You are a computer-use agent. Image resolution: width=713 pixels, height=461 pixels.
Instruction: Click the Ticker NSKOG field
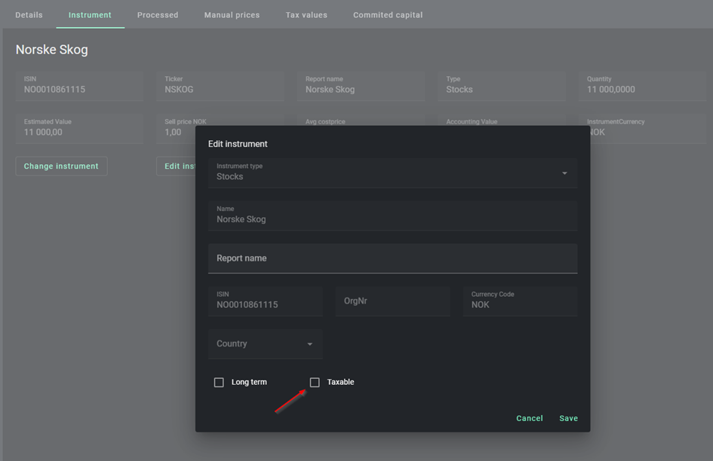click(223, 86)
